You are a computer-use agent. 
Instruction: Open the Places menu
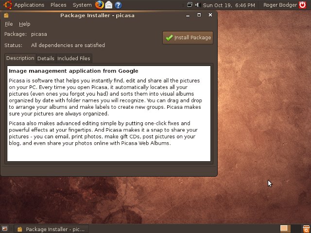click(58, 5)
